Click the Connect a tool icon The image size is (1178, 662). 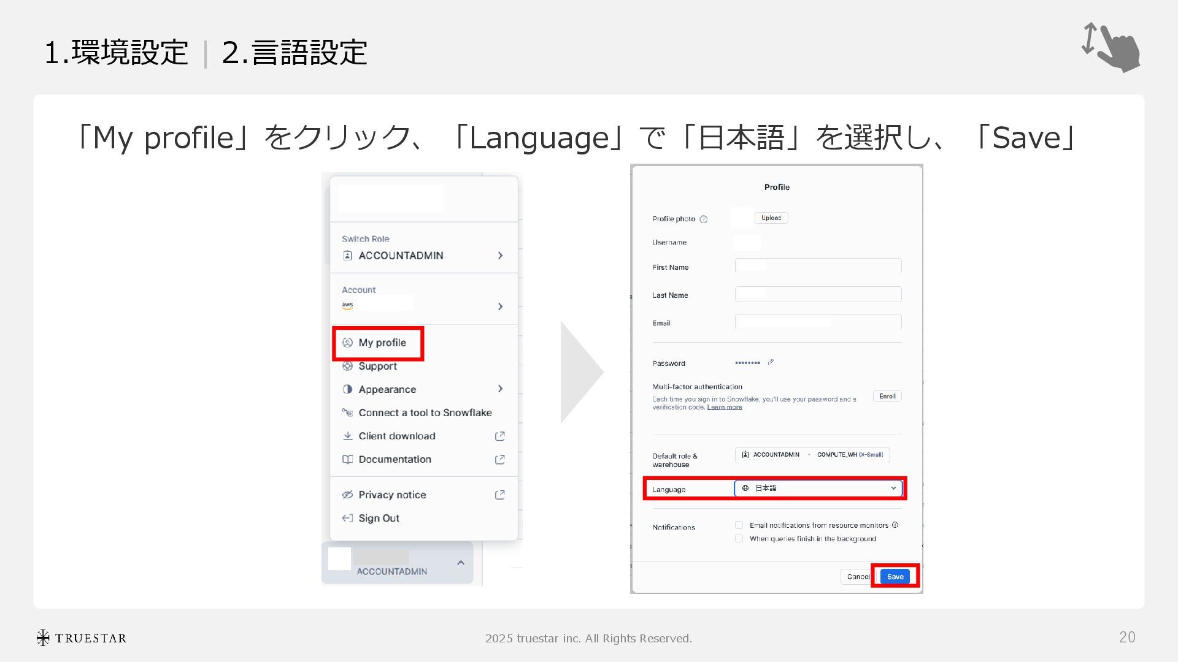[347, 413]
